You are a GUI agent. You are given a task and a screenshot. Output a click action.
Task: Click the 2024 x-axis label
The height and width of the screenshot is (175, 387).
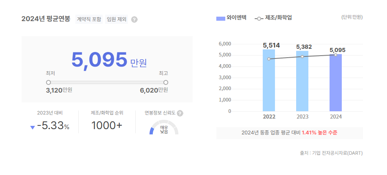click(x=336, y=117)
